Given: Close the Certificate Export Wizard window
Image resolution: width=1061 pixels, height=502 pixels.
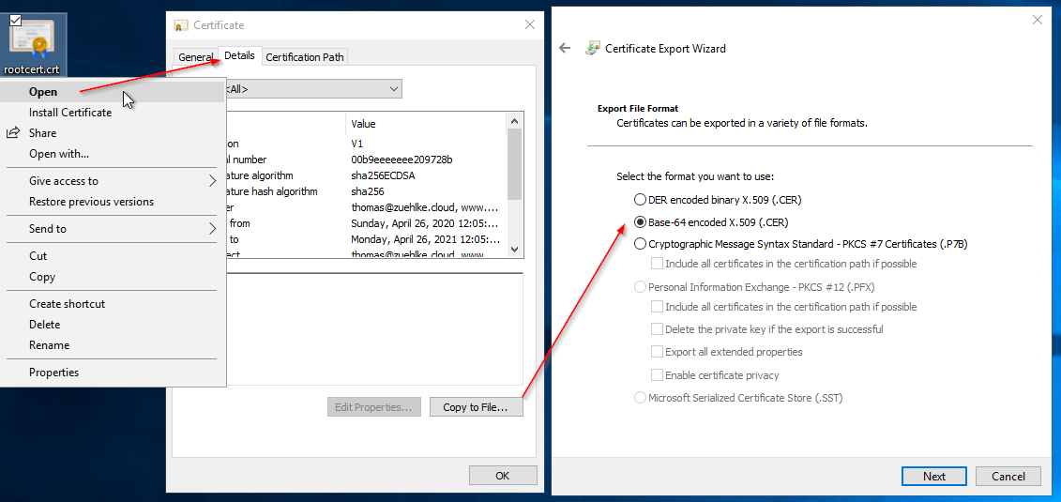Looking at the screenshot, I should pyautogui.click(x=1037, y=21).
